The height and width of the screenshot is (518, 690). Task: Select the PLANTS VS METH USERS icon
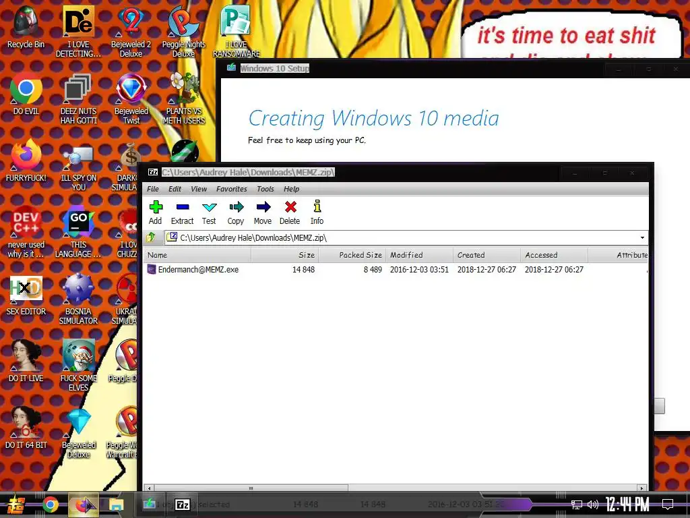coord(183,99)
